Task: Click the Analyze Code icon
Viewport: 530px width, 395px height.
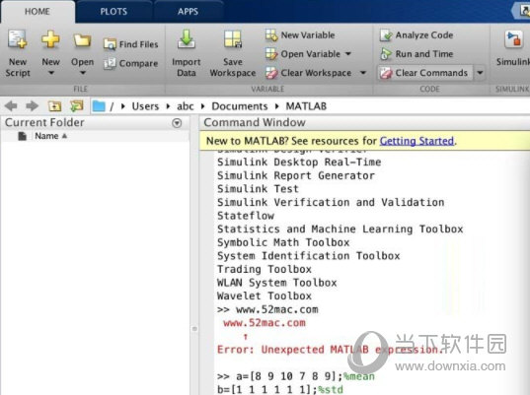Action: [386, 35]
